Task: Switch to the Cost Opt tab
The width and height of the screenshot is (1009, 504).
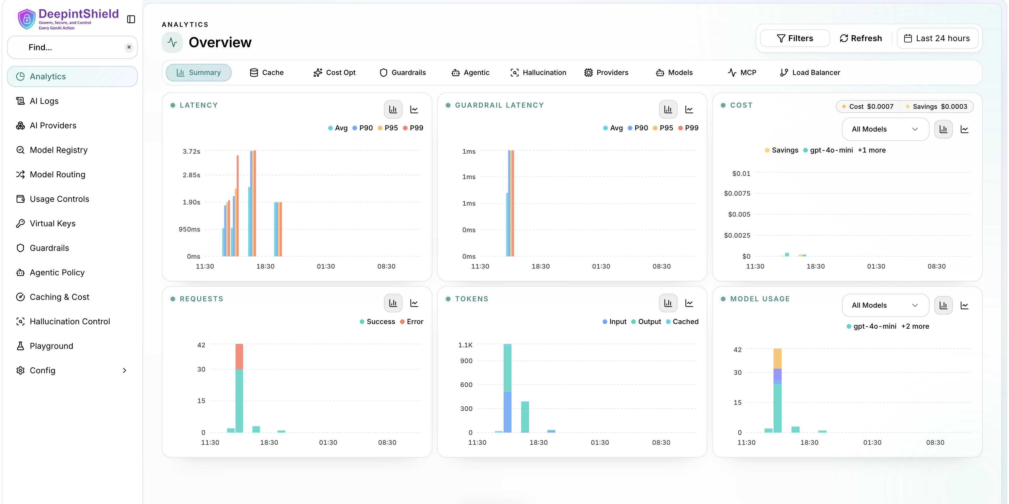Action: (x=335, y=73)
